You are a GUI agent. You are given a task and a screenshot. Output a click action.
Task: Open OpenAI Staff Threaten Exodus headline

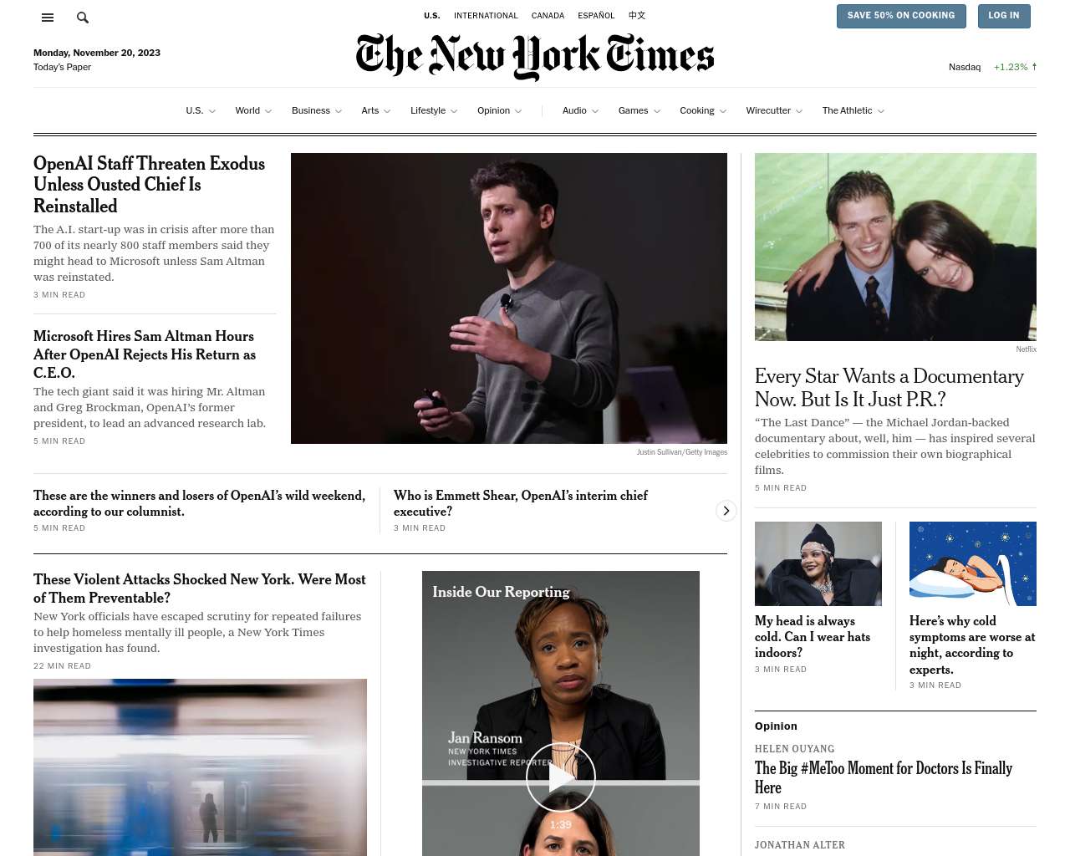pos(149,185)
